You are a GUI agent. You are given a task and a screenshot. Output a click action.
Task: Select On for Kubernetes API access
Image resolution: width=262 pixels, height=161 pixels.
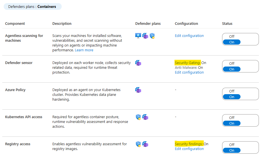click(x=232, y=123)
